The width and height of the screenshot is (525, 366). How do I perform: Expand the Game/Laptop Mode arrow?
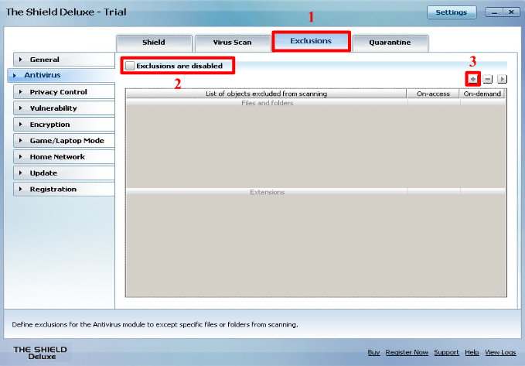(21, 140)
